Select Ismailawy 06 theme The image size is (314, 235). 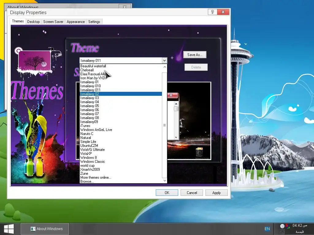click(121, 110)
